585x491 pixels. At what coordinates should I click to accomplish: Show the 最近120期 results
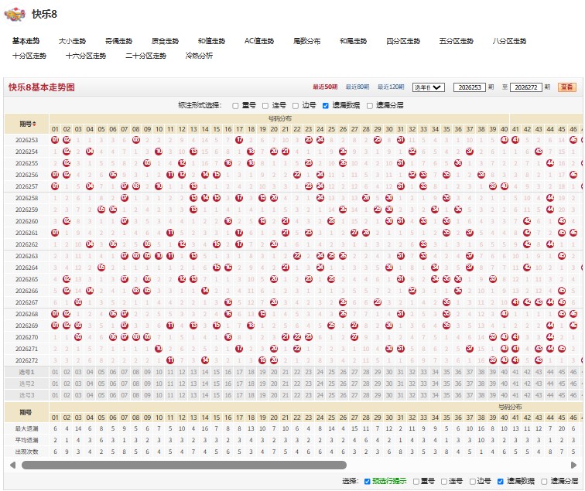click(x=391, y=87)
